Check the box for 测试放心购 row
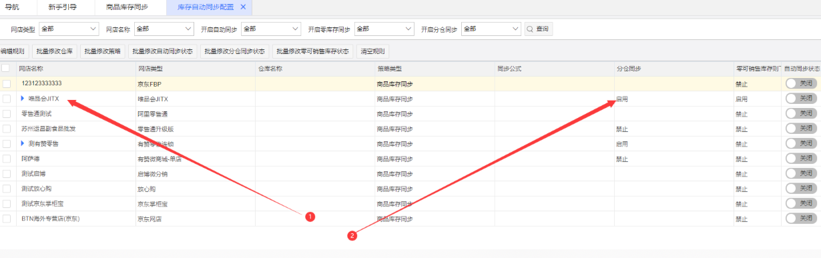This screenshot has height=258, width=821. click(6, 189)
